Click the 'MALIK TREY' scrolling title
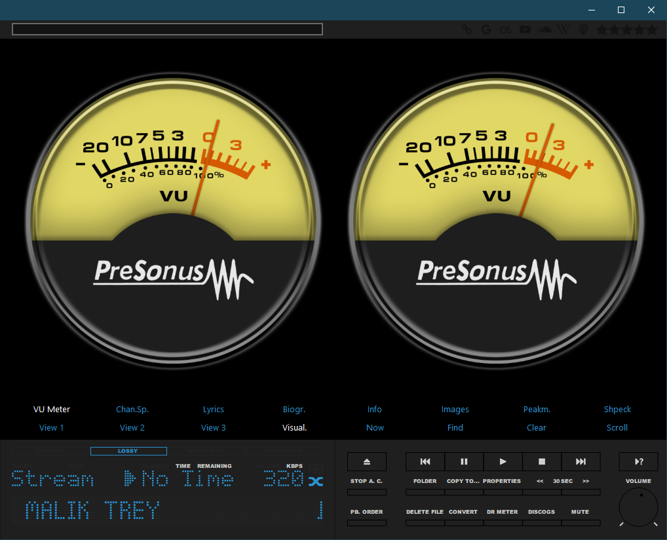667x540 pixels. click(92, 511)
